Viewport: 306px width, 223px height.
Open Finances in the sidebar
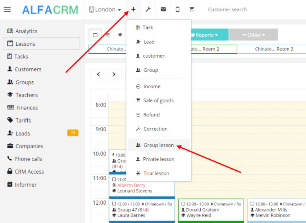[x=22, y=107]
